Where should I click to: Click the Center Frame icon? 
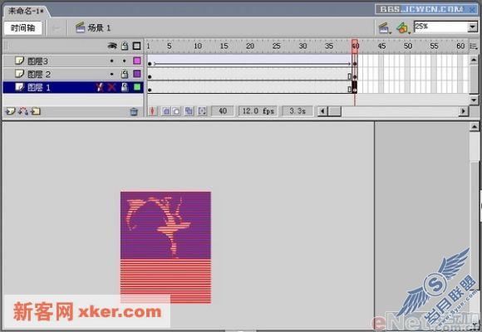152,111
